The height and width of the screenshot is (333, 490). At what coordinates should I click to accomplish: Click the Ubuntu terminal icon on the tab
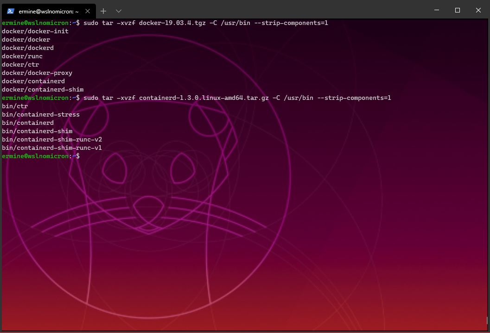[10, 11]
